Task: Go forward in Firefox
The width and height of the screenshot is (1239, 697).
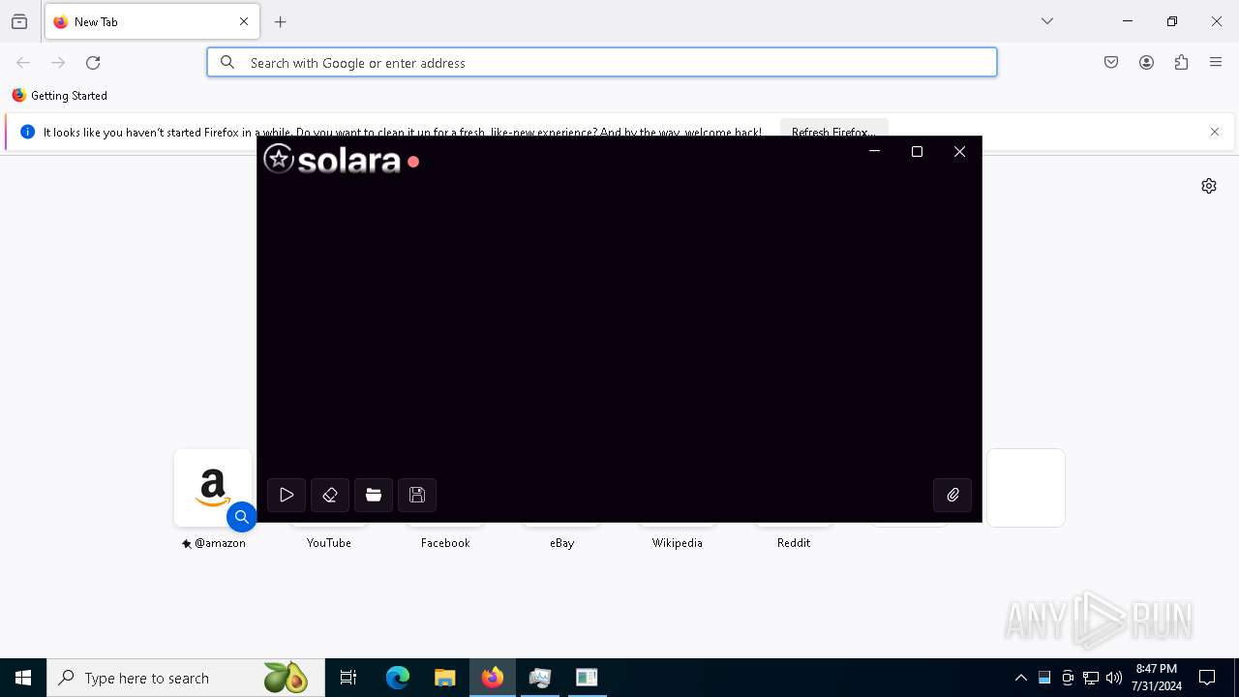Action: click(58, 63)
